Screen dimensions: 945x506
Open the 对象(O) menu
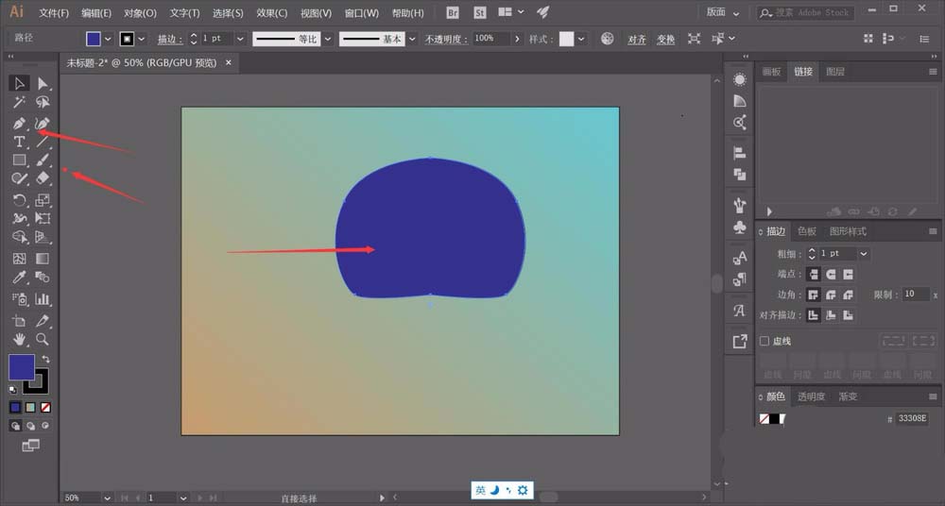point(141,12)
